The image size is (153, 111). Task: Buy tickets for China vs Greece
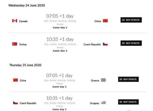pyautogui.click(x=129, y=79)
